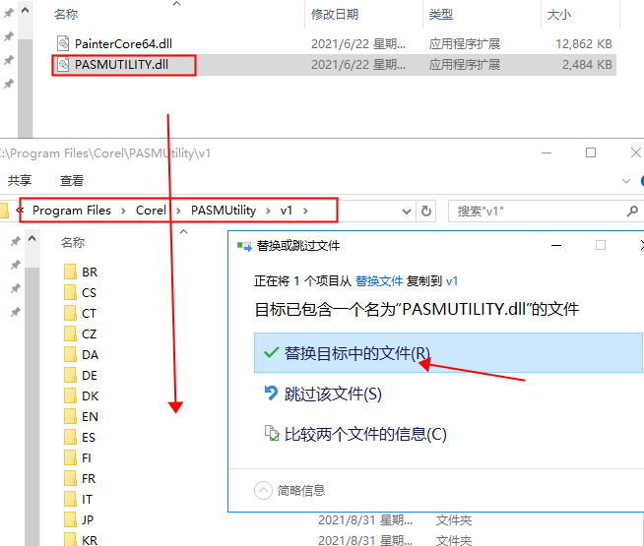Open the ES folder
The image size is (644, 546).
[80, 437]
